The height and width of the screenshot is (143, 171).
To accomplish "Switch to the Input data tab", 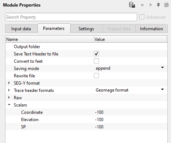I will coord(21,29).
